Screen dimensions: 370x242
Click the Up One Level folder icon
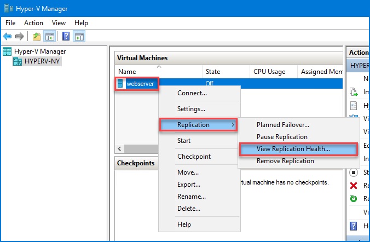tap(36, 37)
